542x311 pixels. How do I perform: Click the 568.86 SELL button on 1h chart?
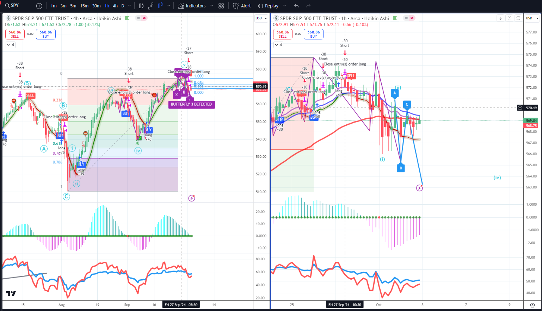(x=283, y=34)
